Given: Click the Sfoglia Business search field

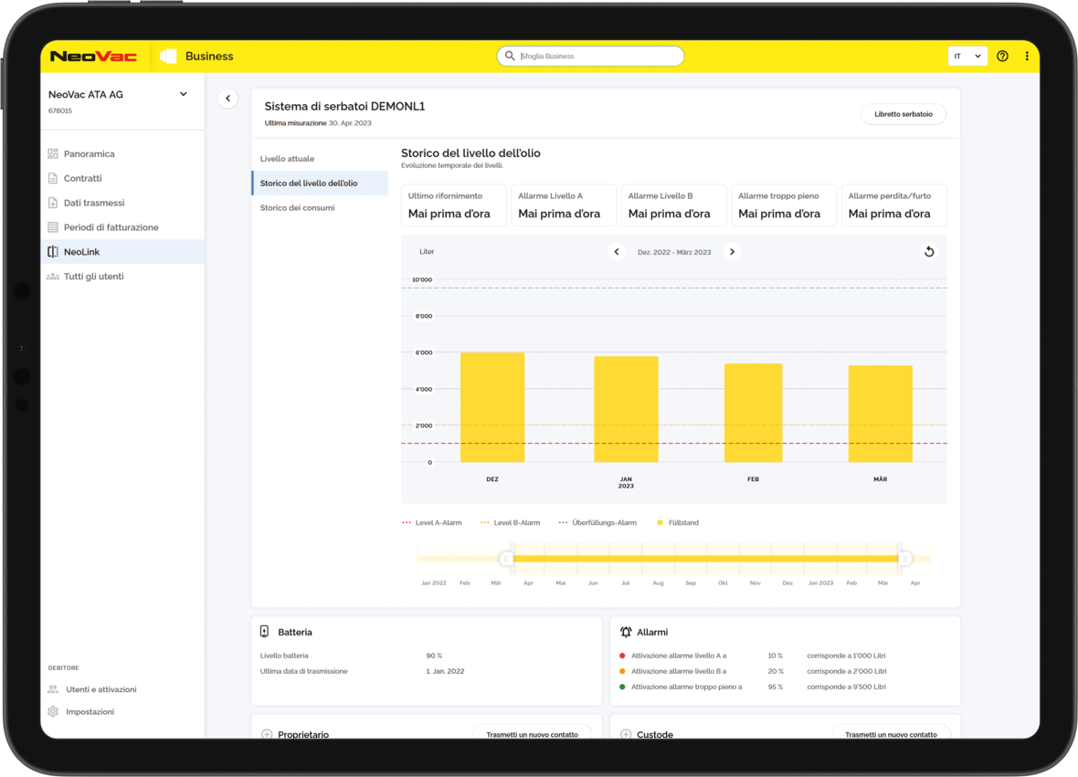Looking at the screenshot, I should coord(590,57).
